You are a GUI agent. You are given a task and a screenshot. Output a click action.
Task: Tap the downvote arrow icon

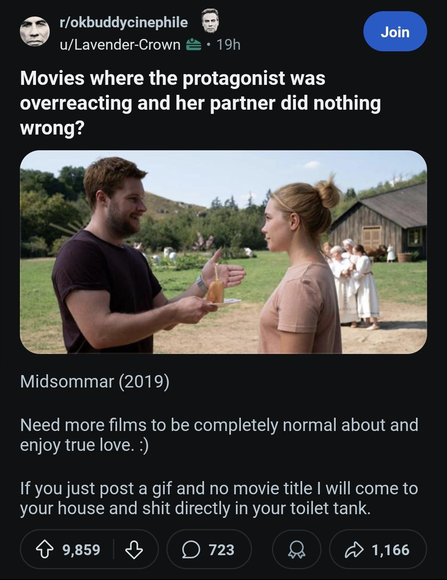pos(134,550)
